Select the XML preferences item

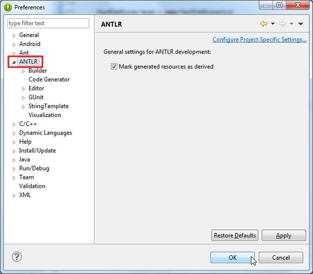point(25,195)
